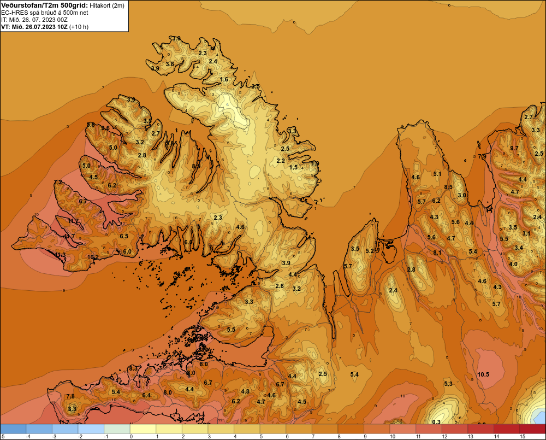Click the 8.1 temperature value in the valley
Screen dimensions: 546x440
[437, 253]
